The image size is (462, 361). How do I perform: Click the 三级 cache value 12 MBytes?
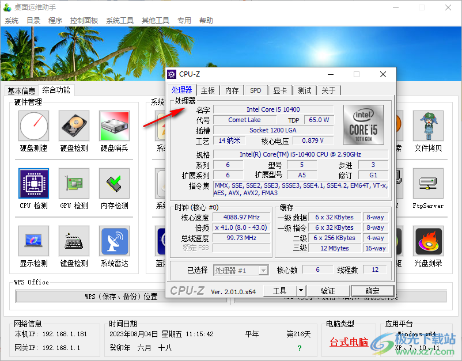(x=335, y=248)
